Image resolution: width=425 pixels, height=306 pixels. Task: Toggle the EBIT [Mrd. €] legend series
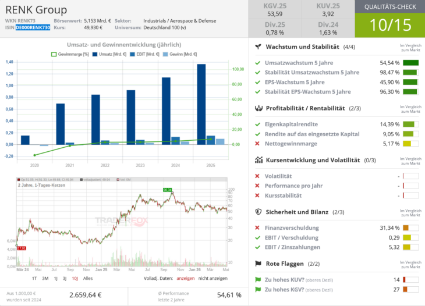pyautogui.click(x=144, y=54)
